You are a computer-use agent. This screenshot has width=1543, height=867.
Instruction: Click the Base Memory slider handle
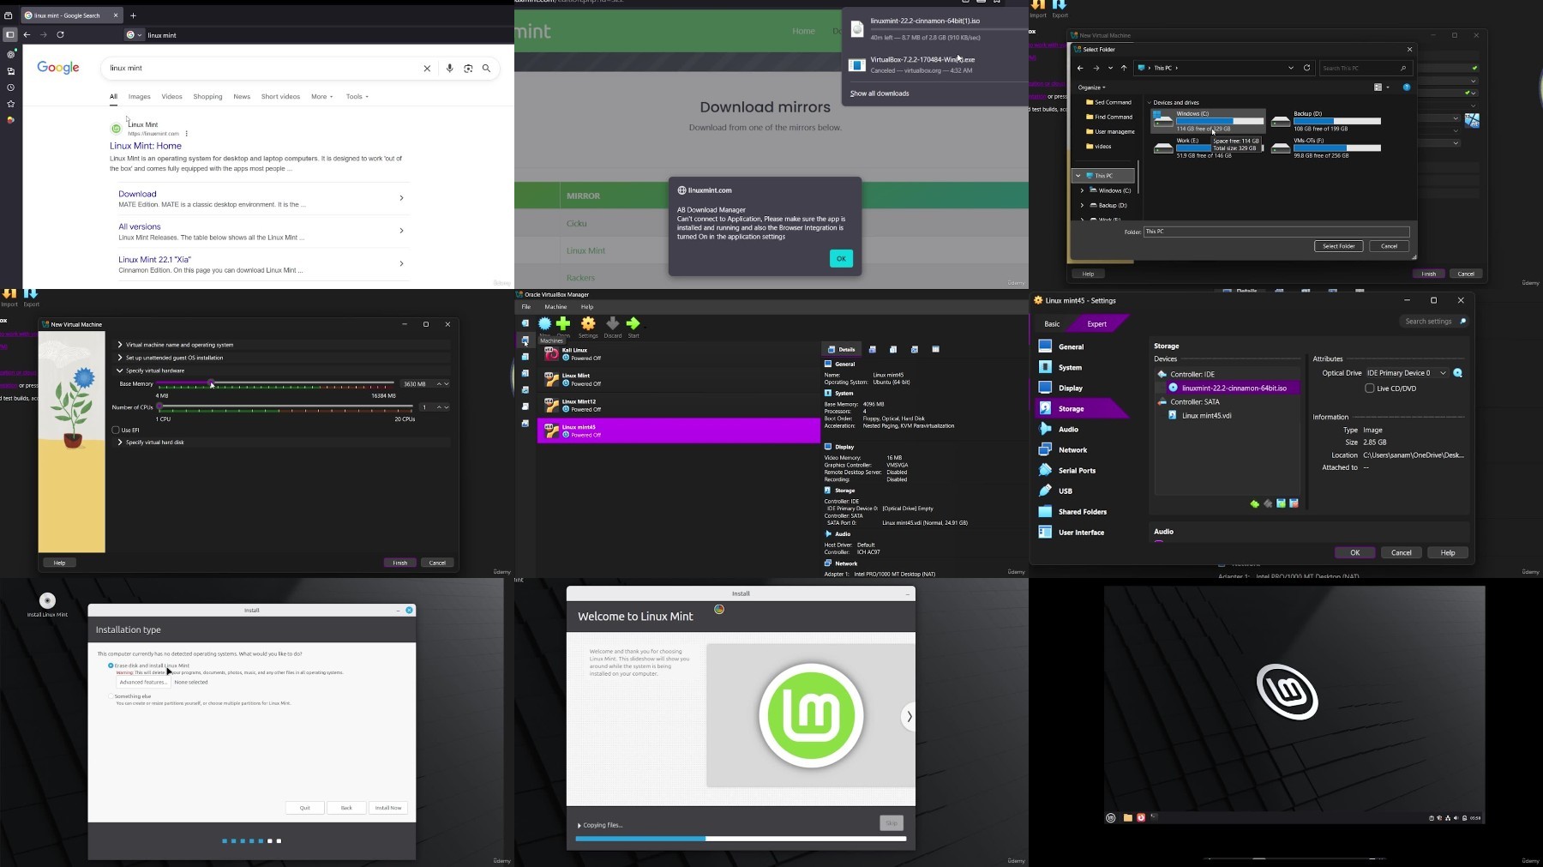(211, 383)
